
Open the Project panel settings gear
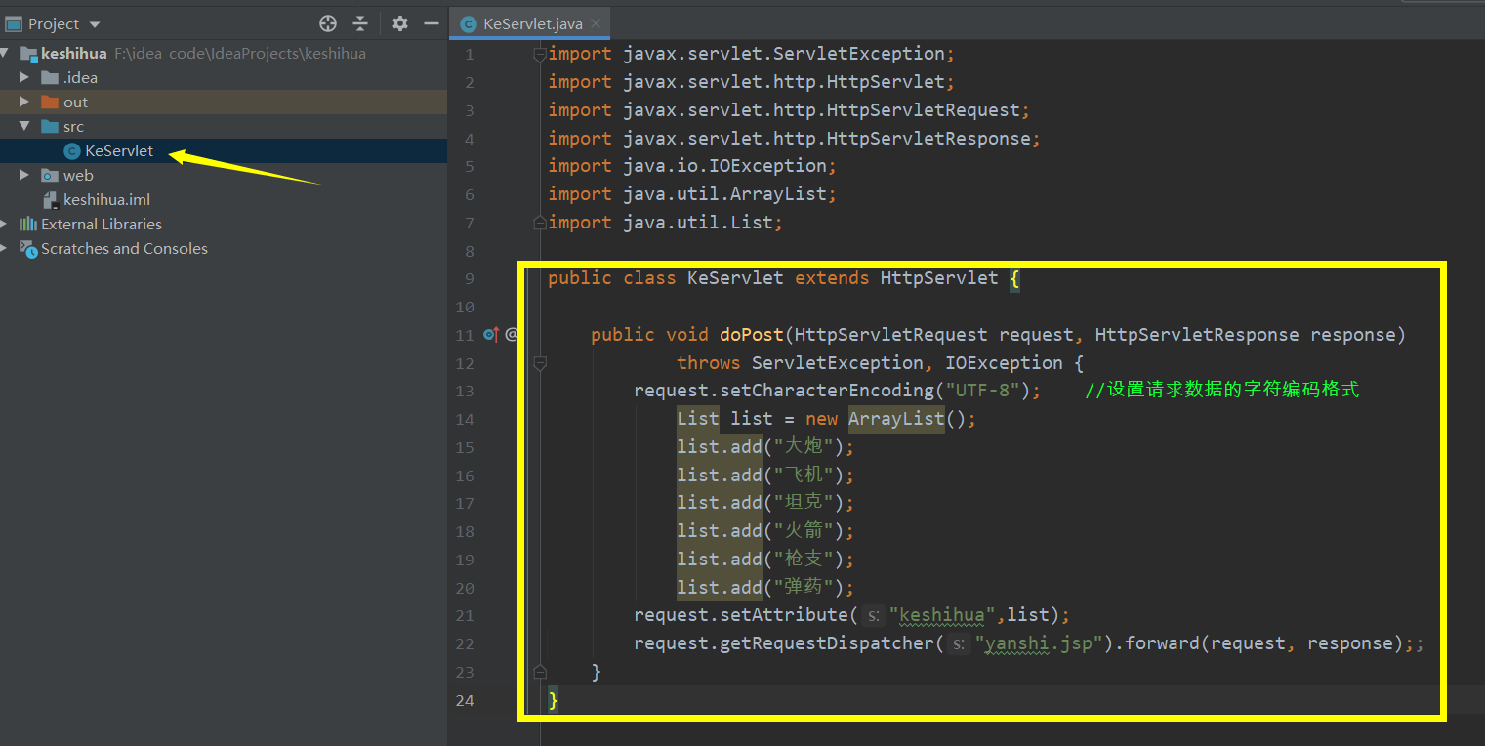coord(398,23)
